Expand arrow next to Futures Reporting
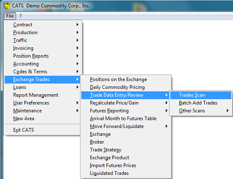Image resolution: width=233 pixels, height=179 pixels. click(167, 111)
